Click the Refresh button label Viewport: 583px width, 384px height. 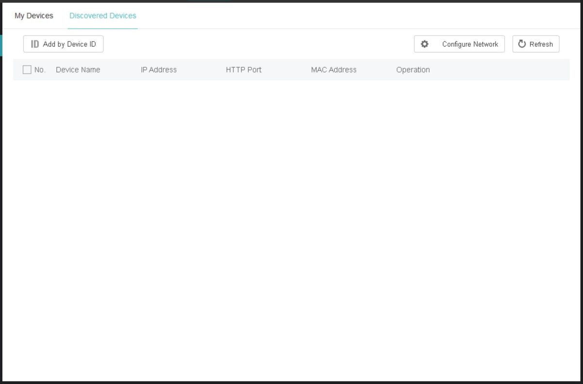point(541,44)
